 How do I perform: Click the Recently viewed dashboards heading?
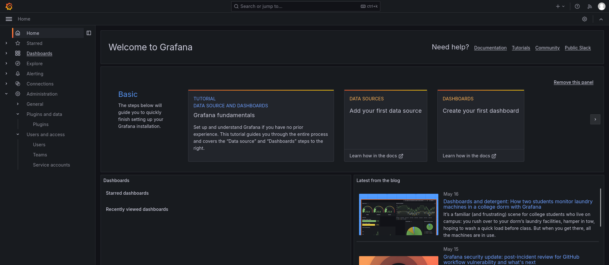pos(137,209)
